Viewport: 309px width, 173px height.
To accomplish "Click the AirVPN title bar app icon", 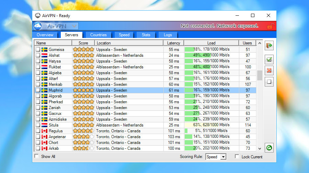I will point(38,15).
